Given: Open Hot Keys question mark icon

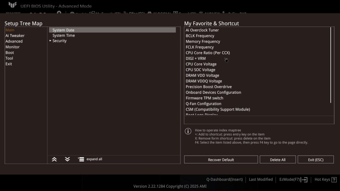Looking at the screenshot, I should point(334,180).
